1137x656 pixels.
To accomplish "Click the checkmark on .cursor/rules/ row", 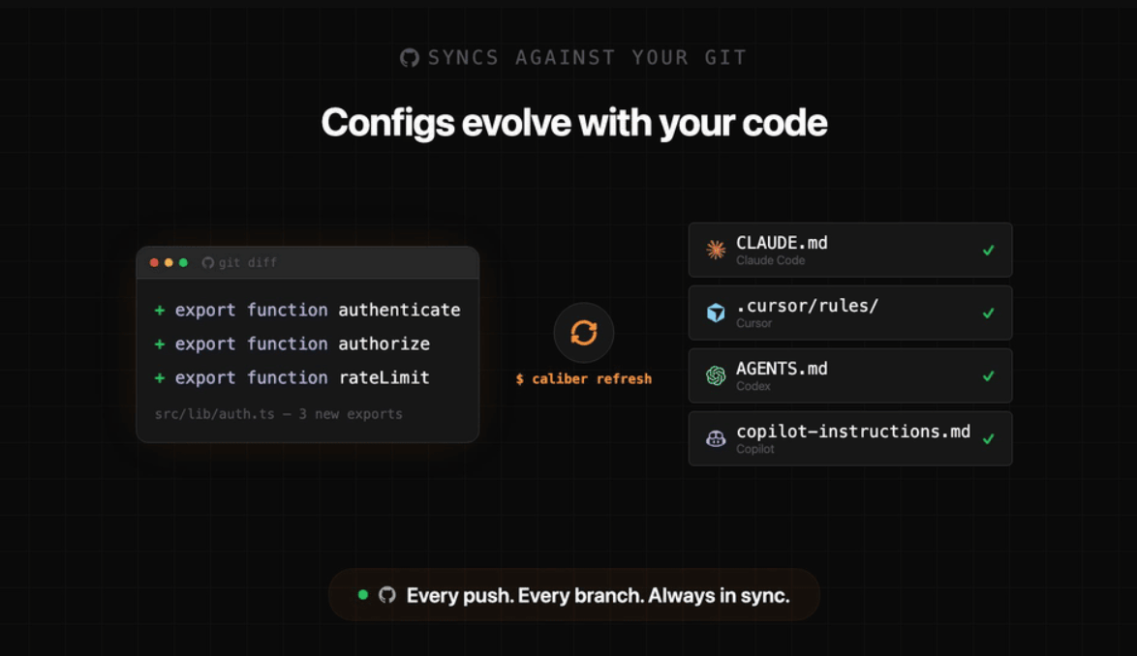I will tap(989, 313).
